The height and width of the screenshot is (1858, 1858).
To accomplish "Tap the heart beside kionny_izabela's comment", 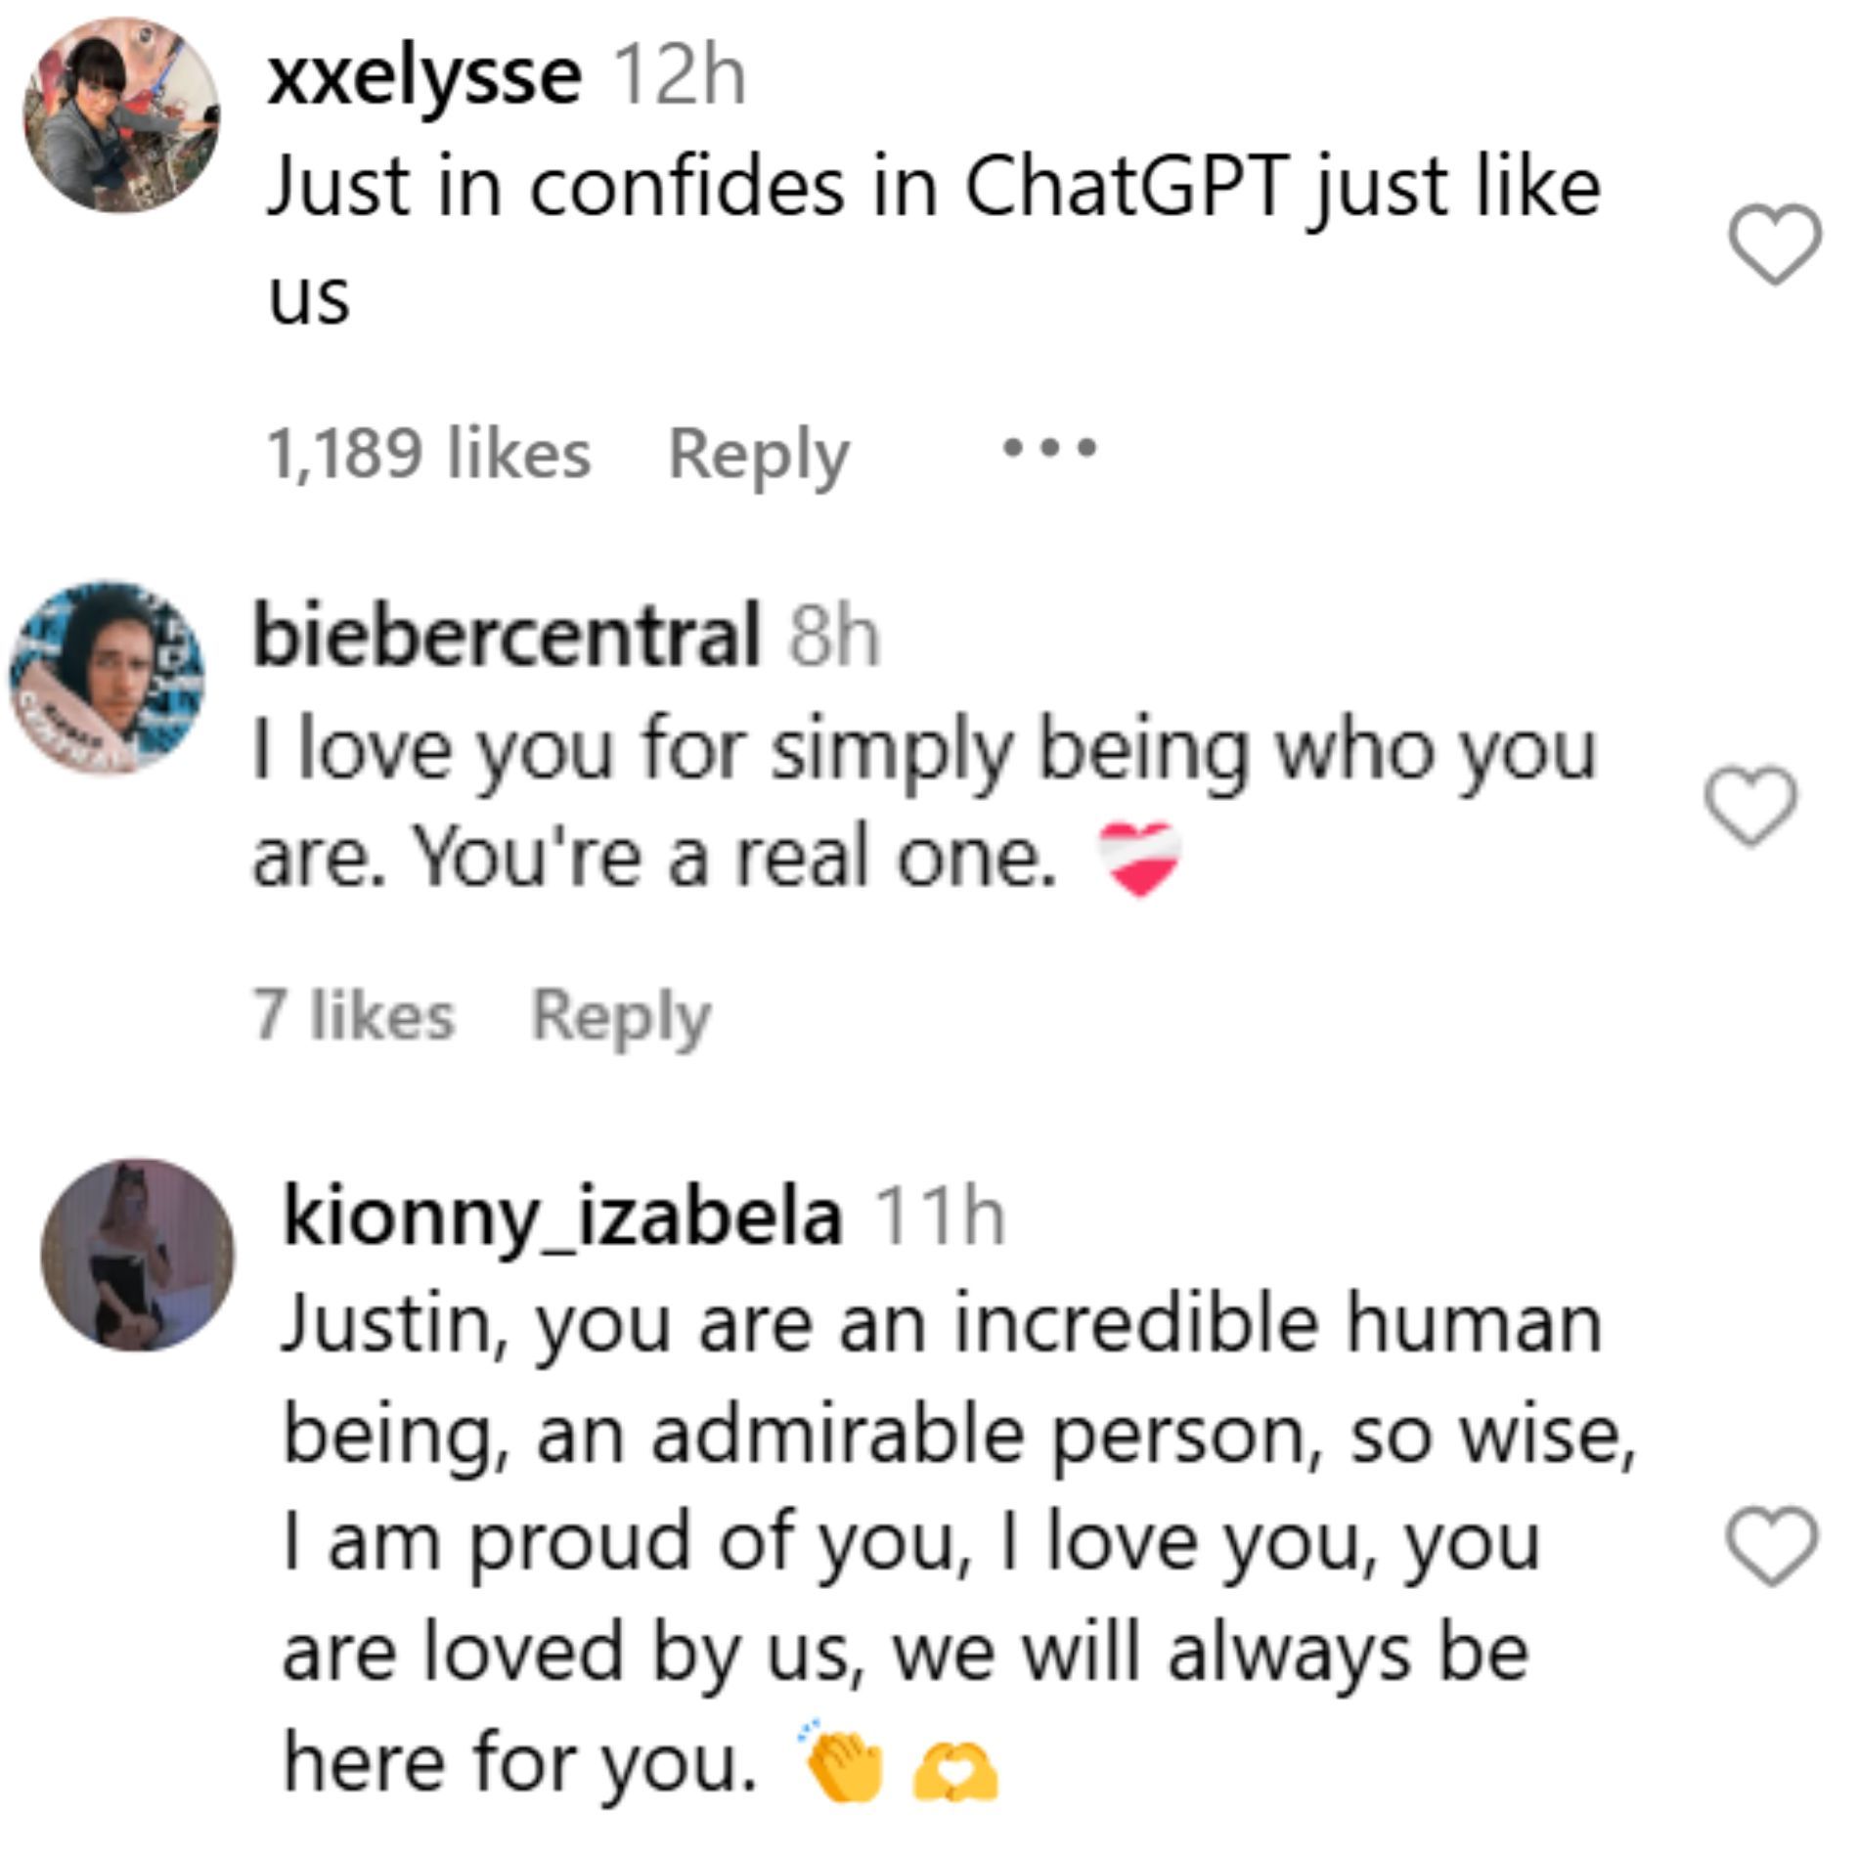I will (x=1772, y=1546).
